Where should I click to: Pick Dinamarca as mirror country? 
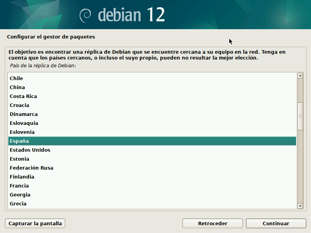pyautogui.click(x=24, y=114)
